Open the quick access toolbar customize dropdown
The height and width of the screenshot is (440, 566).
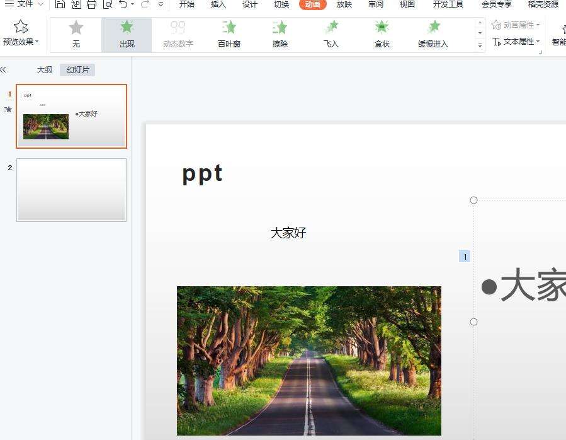[161, 4]
